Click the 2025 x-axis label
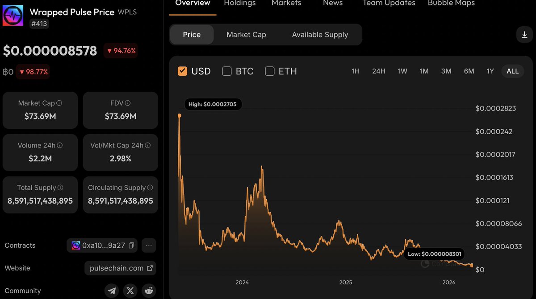This screenshot has width=536, height=299. click(346, 283)
